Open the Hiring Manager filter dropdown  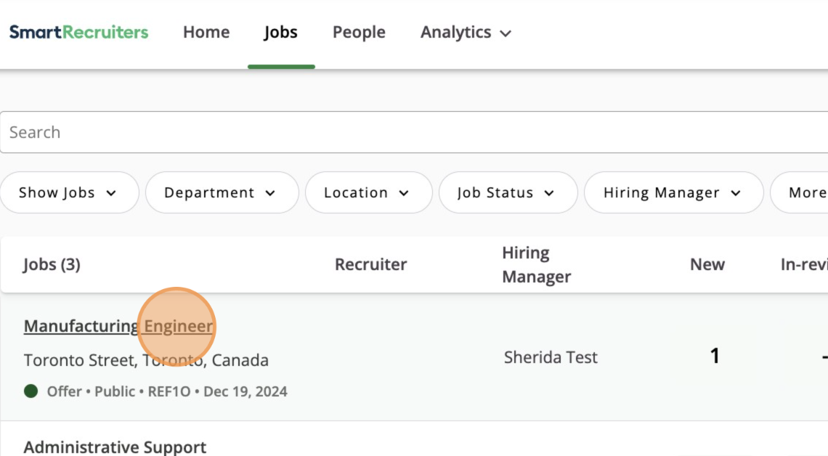674,192
